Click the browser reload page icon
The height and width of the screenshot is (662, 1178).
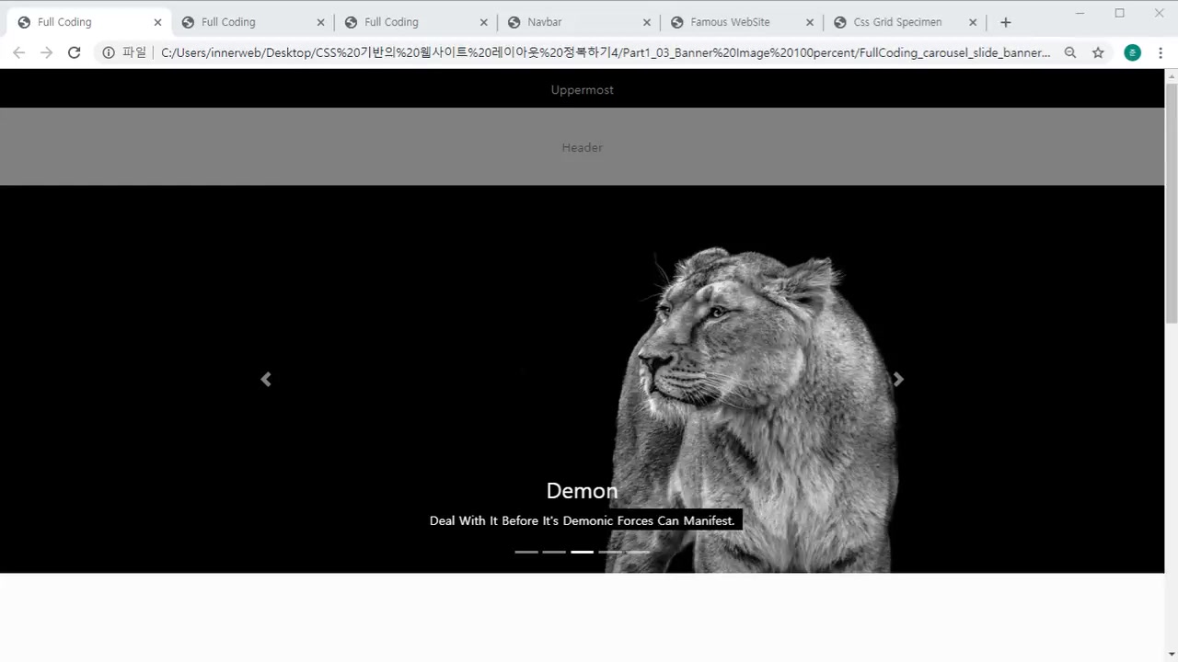click(75, 53)
